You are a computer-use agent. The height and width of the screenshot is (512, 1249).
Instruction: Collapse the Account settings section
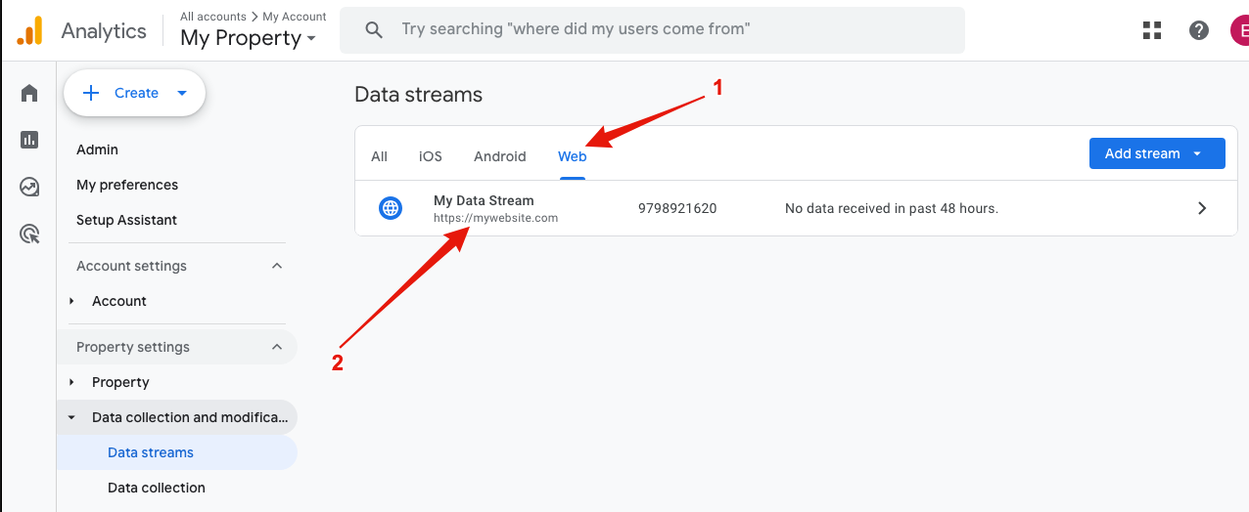tap(277, 266)
